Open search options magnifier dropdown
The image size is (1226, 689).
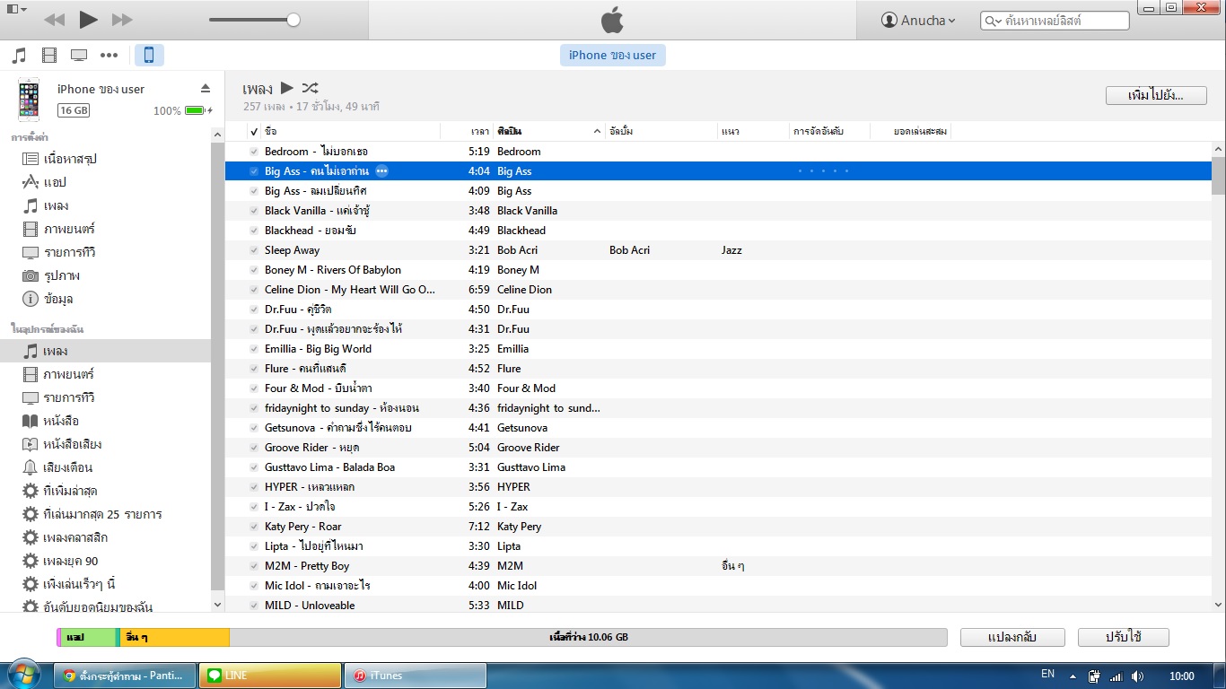pyautogui.click(x=994, y=21)
